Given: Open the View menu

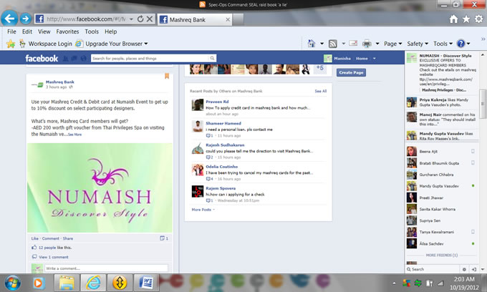Looking at the screenshot, I should 44,31.
